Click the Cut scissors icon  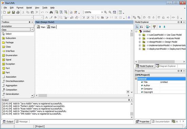(23, 12)
